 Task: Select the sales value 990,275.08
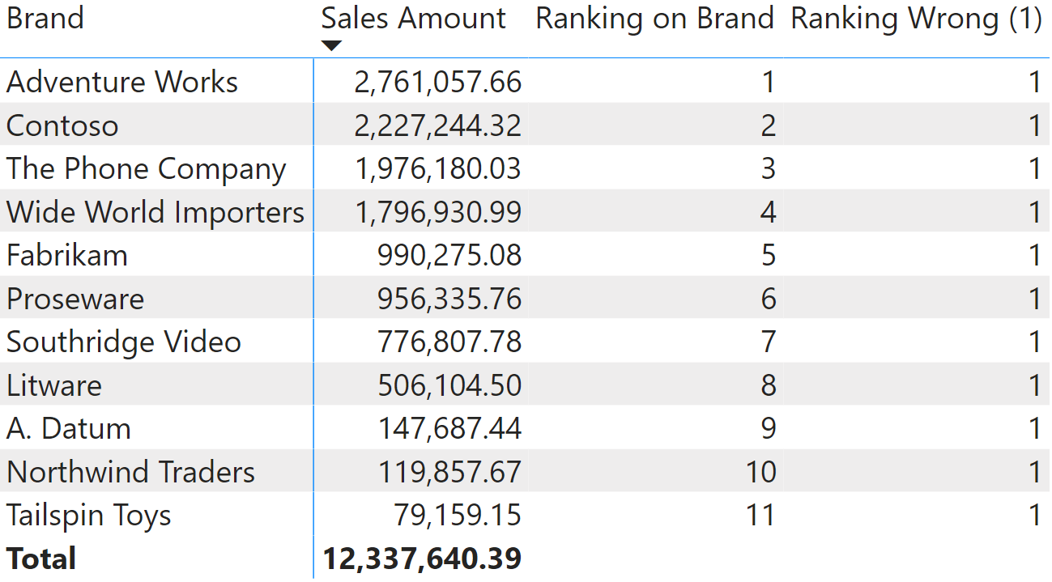coord(449,256)
